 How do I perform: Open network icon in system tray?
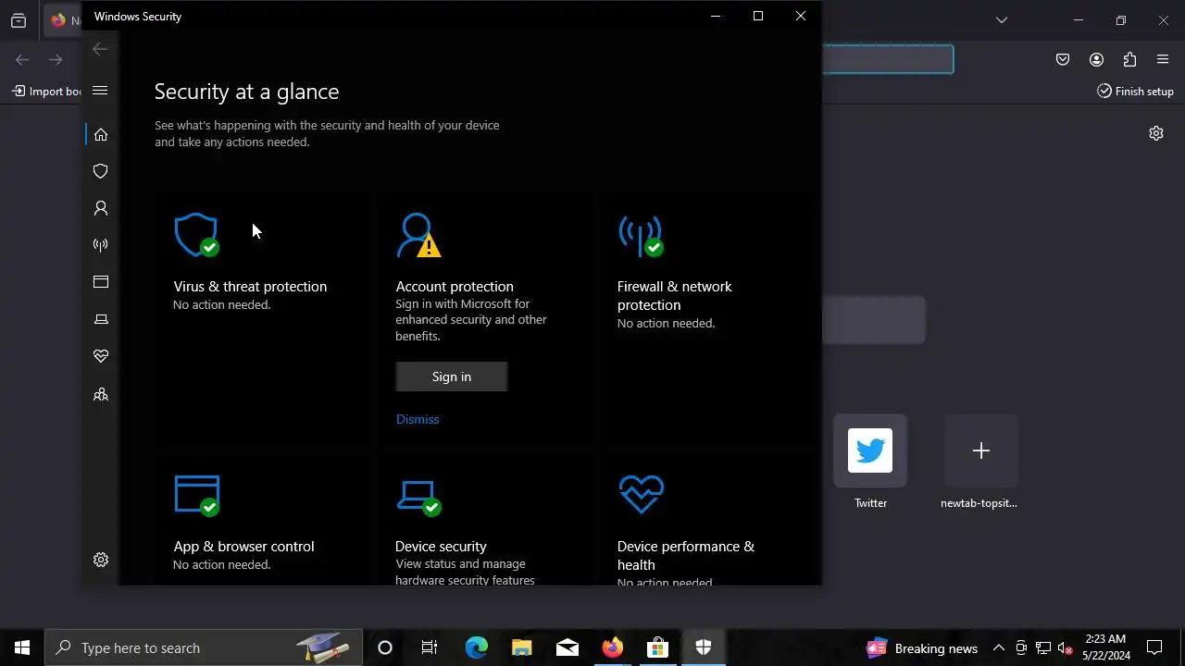(x=1043, y=647)
